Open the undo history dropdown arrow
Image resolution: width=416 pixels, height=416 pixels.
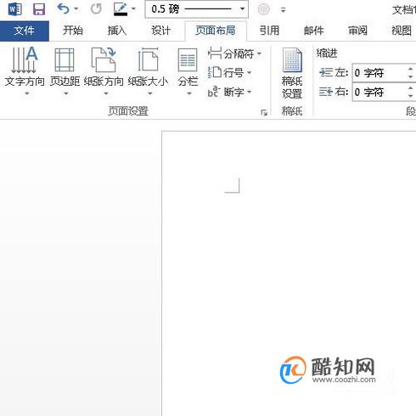(x=76, y=9)
